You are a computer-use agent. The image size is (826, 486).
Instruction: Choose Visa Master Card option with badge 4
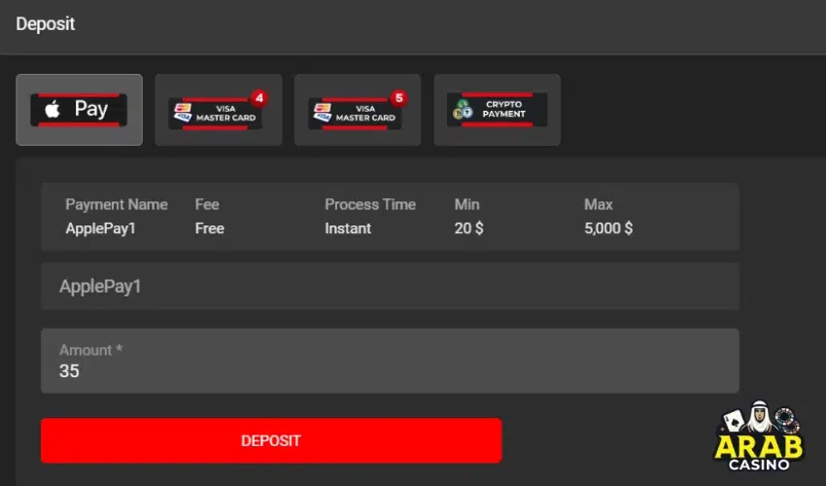(218, 110)
